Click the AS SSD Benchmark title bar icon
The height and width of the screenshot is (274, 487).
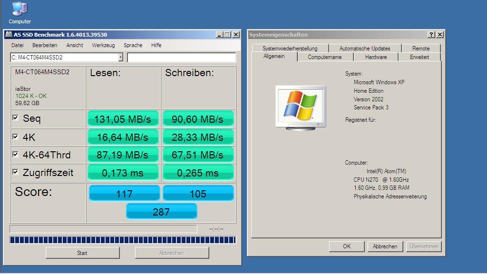click(x=9, y=34)
